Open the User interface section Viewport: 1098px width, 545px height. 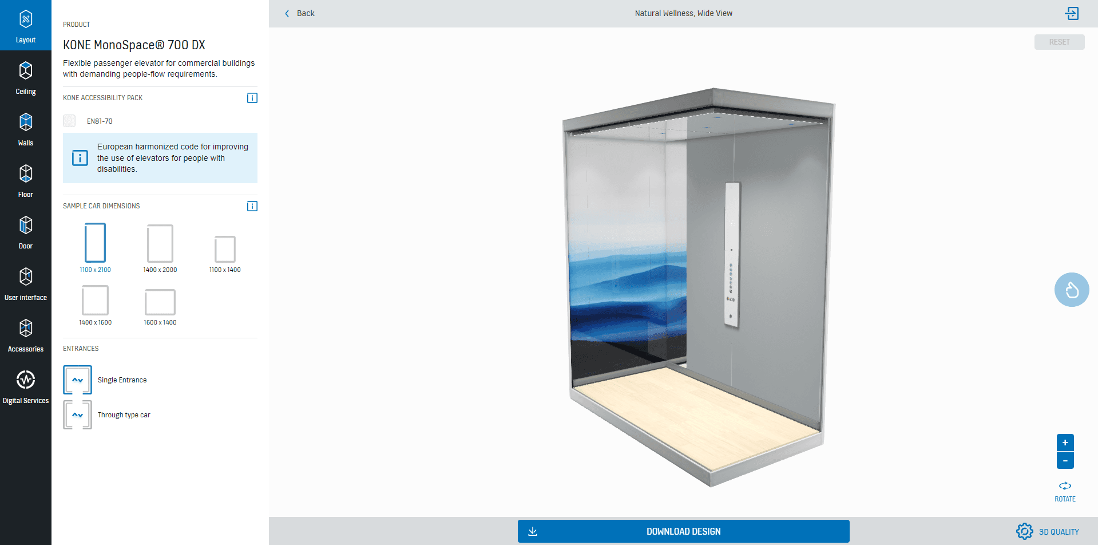26,283
